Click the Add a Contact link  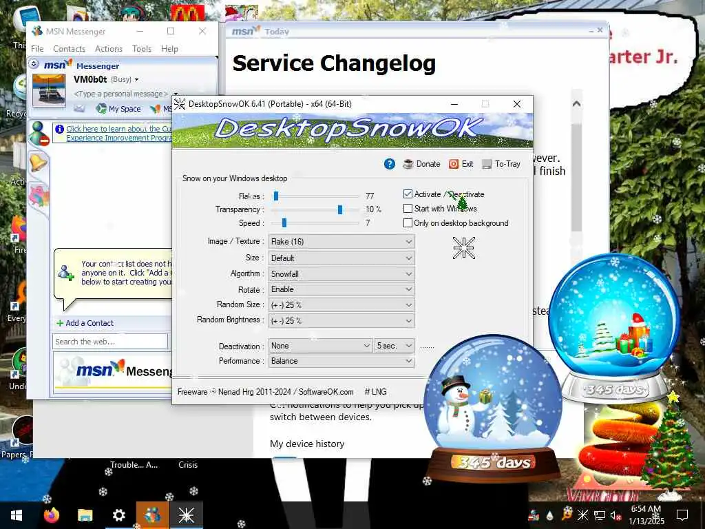point(90,323)
